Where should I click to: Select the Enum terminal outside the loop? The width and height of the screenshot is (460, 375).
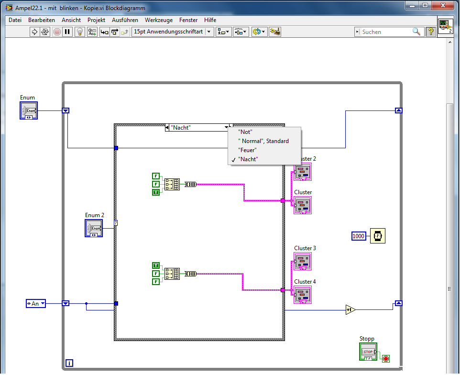[x=29, y=110]
